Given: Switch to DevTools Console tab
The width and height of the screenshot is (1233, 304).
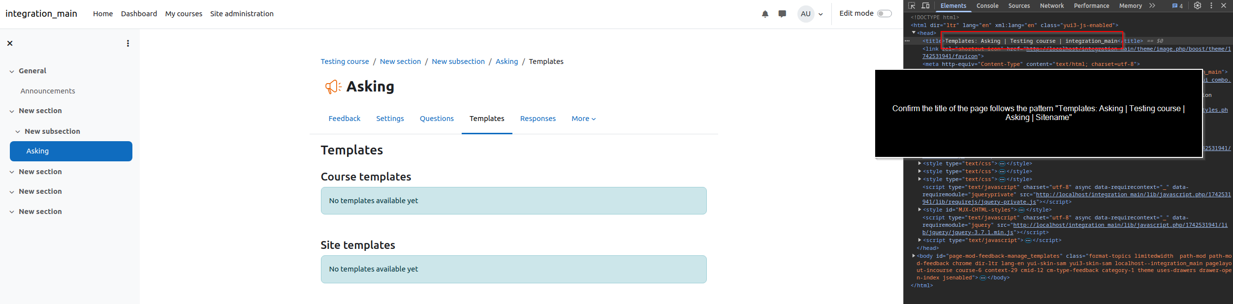Looking at the screenshot, I should pyautogui.click(x=987, y=6).
